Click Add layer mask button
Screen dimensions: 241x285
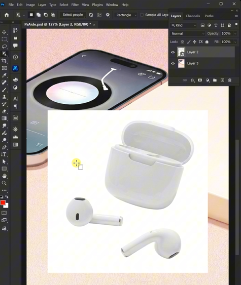pos(200,80)
